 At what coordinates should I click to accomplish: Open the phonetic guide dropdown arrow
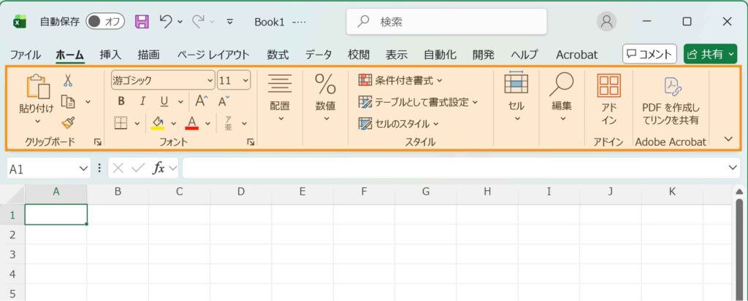coord(244,123)
